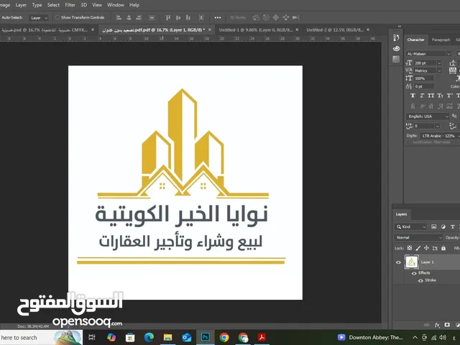This screenshot has width=460, height=345.
Task: Open the three-dots more align options
Action: (x=217, y=17)
